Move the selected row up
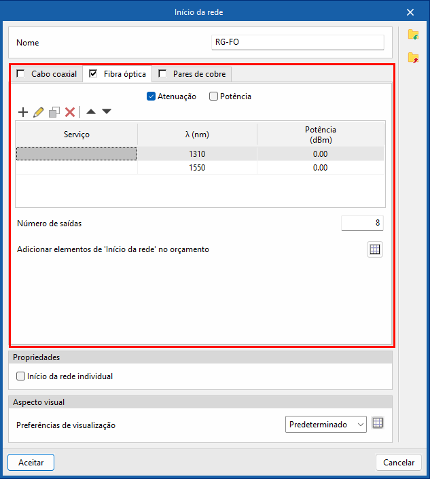This screenshot has height=479, width=430. click(x=91, y=111)
